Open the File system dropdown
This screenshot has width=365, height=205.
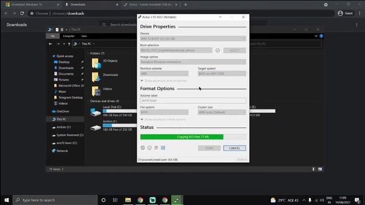click(164, 112)
